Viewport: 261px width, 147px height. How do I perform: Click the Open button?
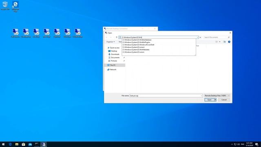tap(209, 100)
